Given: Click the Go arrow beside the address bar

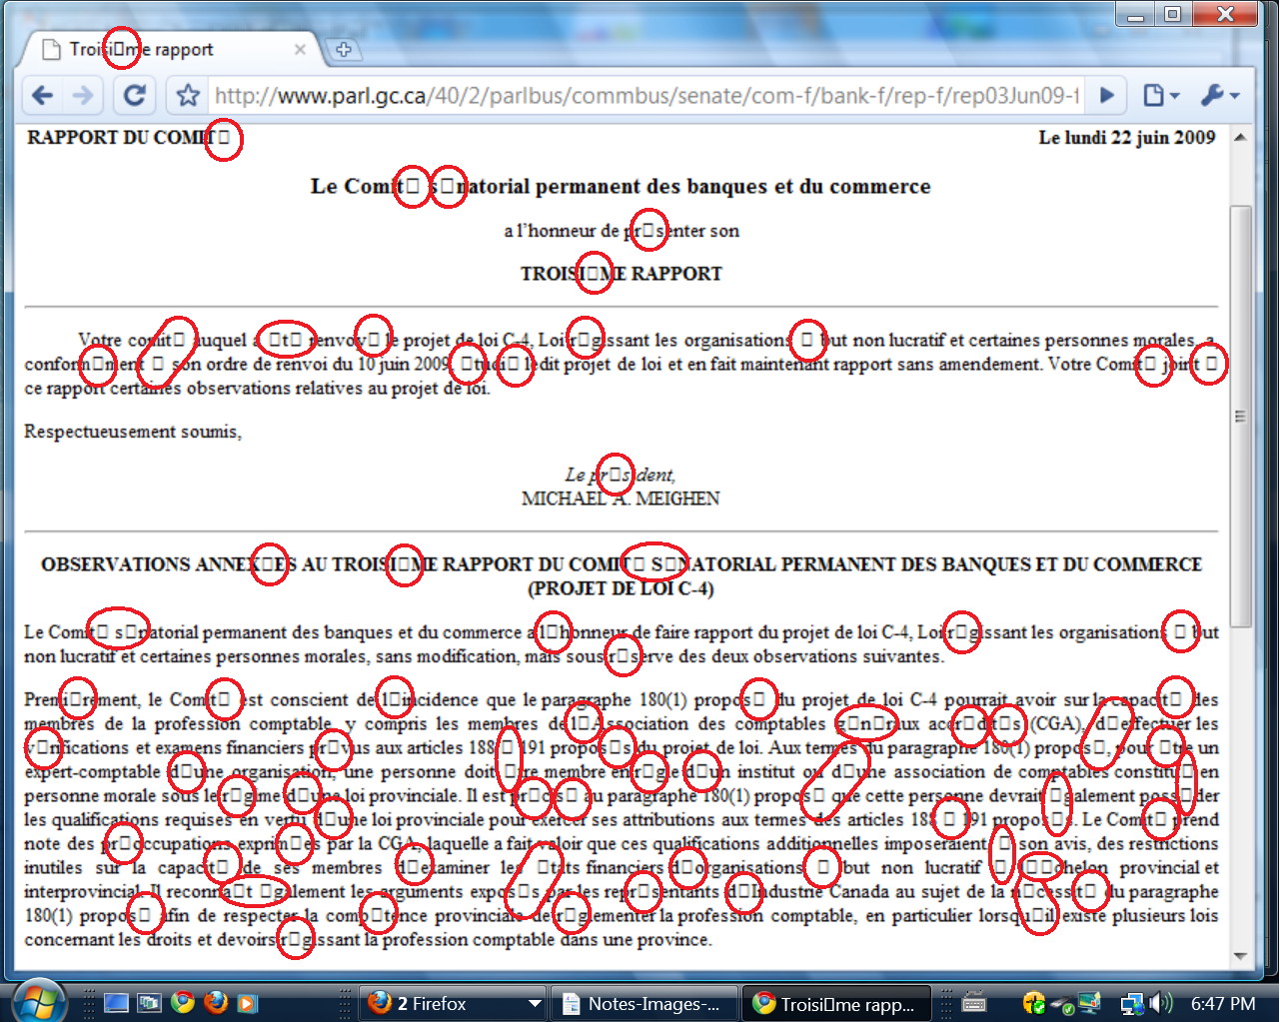Looking at the screenshot, I should 1106,95.
